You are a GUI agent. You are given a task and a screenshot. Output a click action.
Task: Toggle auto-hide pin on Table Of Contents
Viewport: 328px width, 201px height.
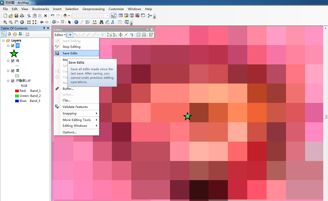(44, 28)
